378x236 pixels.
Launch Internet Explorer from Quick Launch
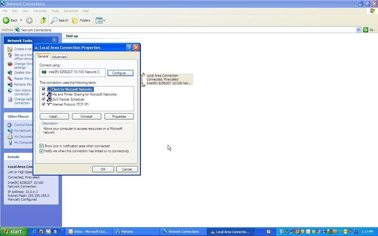(x=34, y=232)
